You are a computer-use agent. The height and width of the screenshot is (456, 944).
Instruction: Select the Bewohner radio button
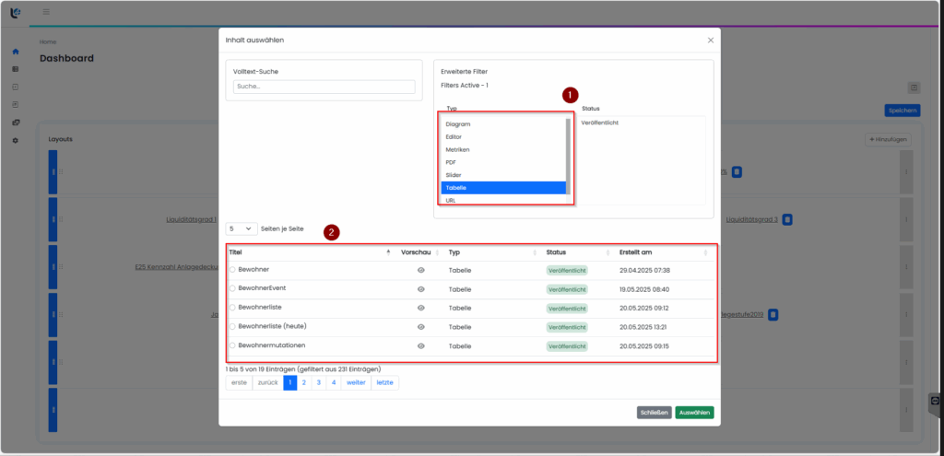click(x=232, y=270)
